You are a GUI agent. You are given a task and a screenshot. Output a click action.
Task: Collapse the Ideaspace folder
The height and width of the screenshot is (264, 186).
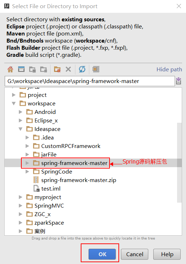coord(20,129)
